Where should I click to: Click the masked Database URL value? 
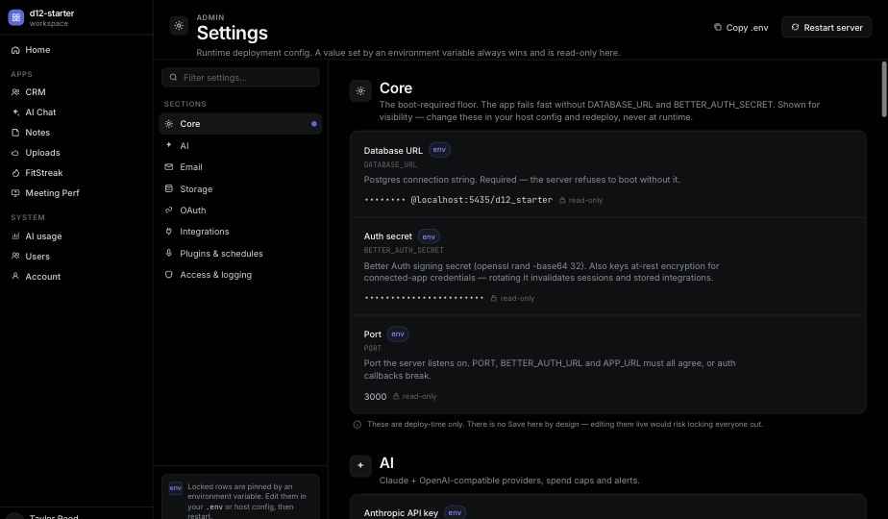[458, 200]
